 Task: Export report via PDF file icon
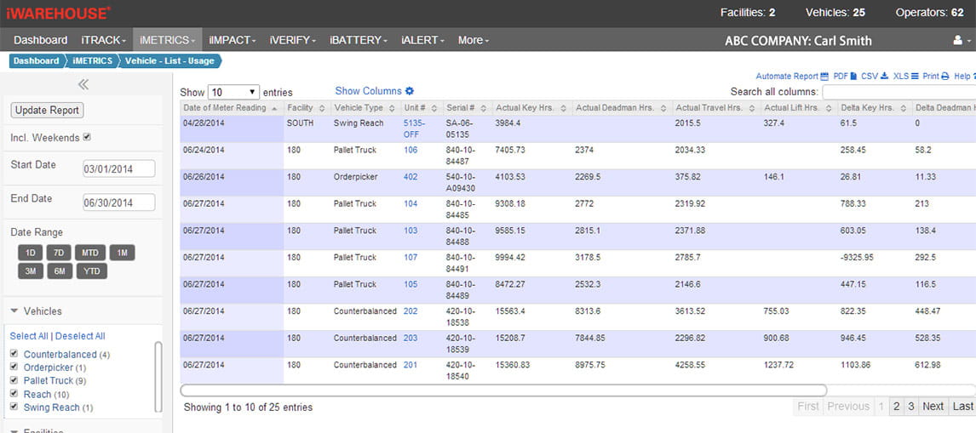(853, 77)
